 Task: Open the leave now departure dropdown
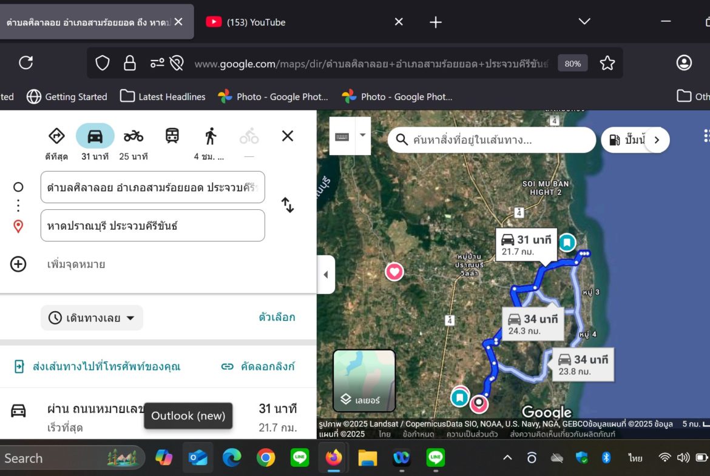92,318
